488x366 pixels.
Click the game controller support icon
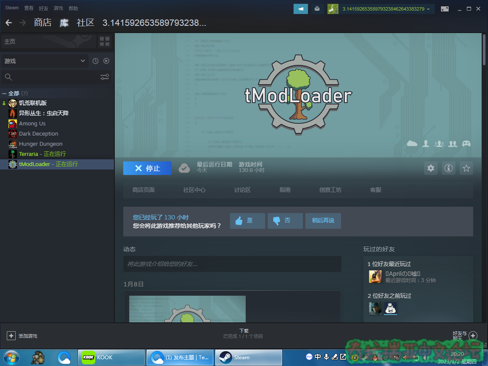[466, 144]
